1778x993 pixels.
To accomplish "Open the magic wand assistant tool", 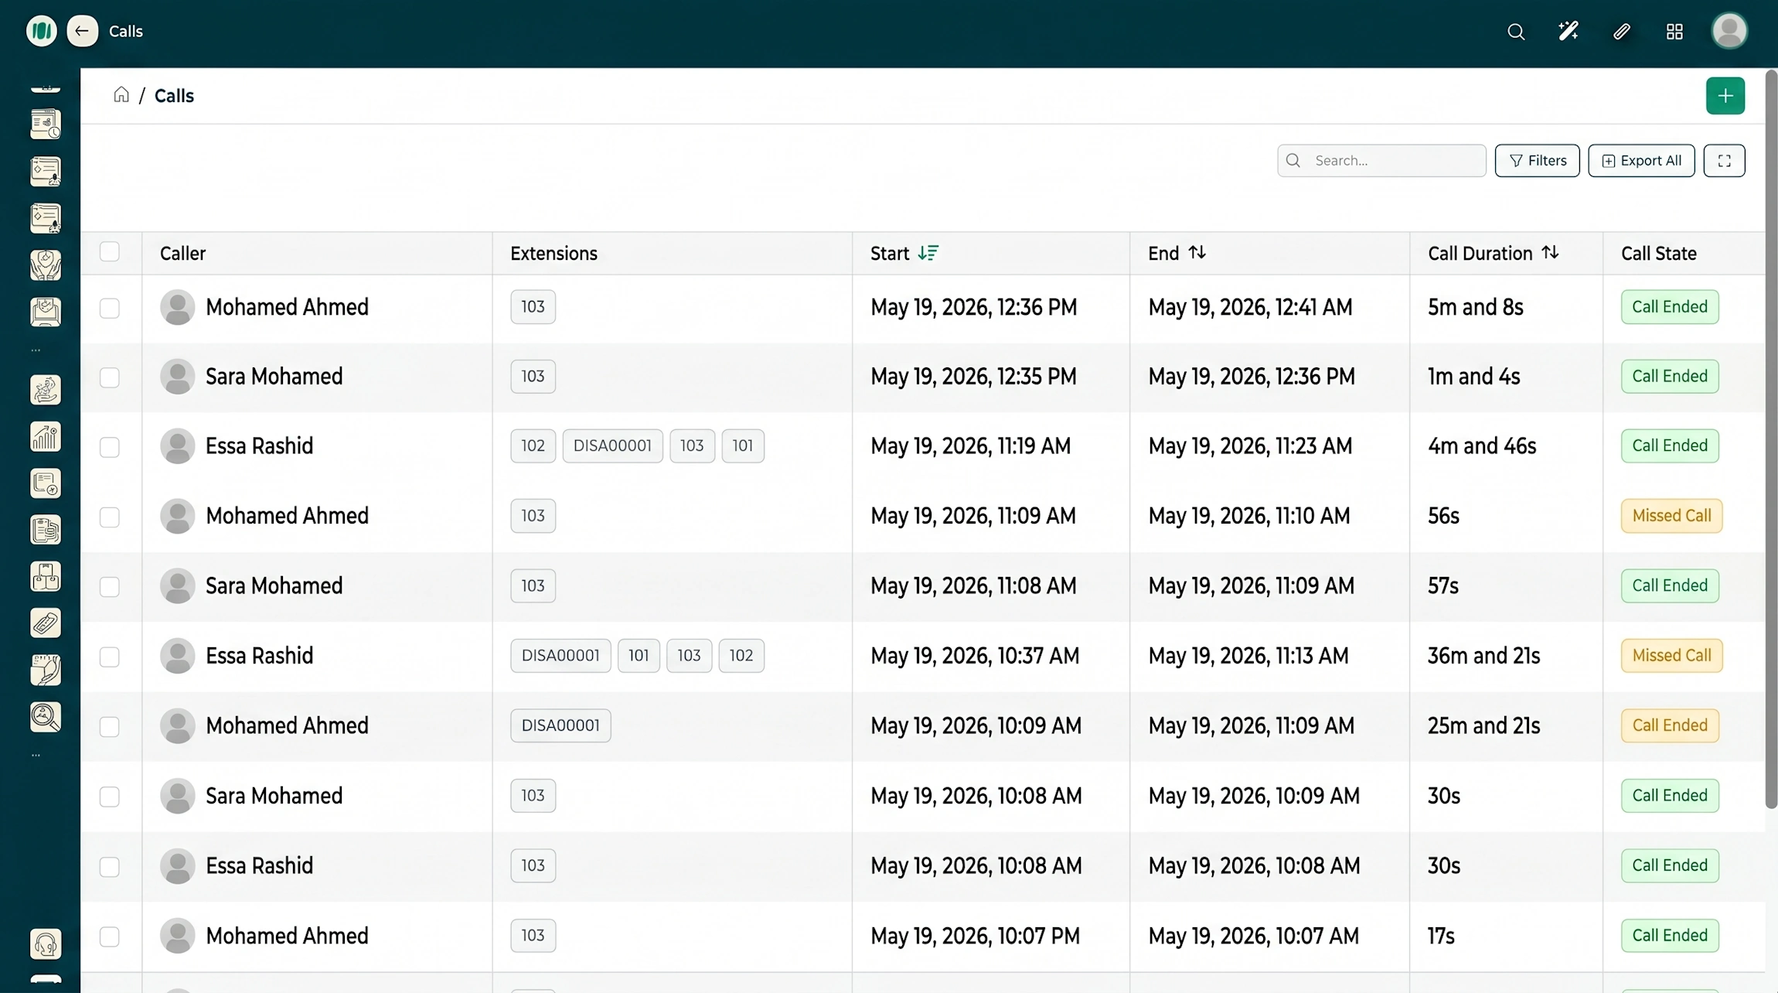I will [x=1569, y=31].
